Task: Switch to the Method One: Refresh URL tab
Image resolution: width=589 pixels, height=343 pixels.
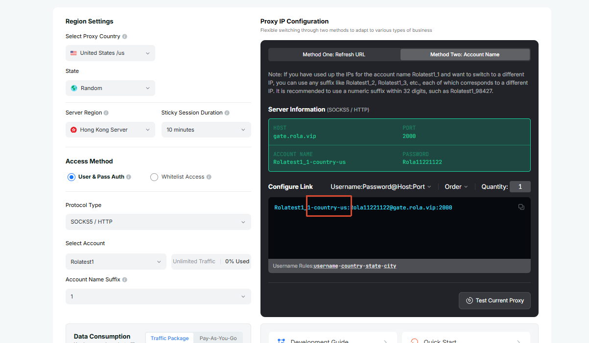Action: (334, 54)
